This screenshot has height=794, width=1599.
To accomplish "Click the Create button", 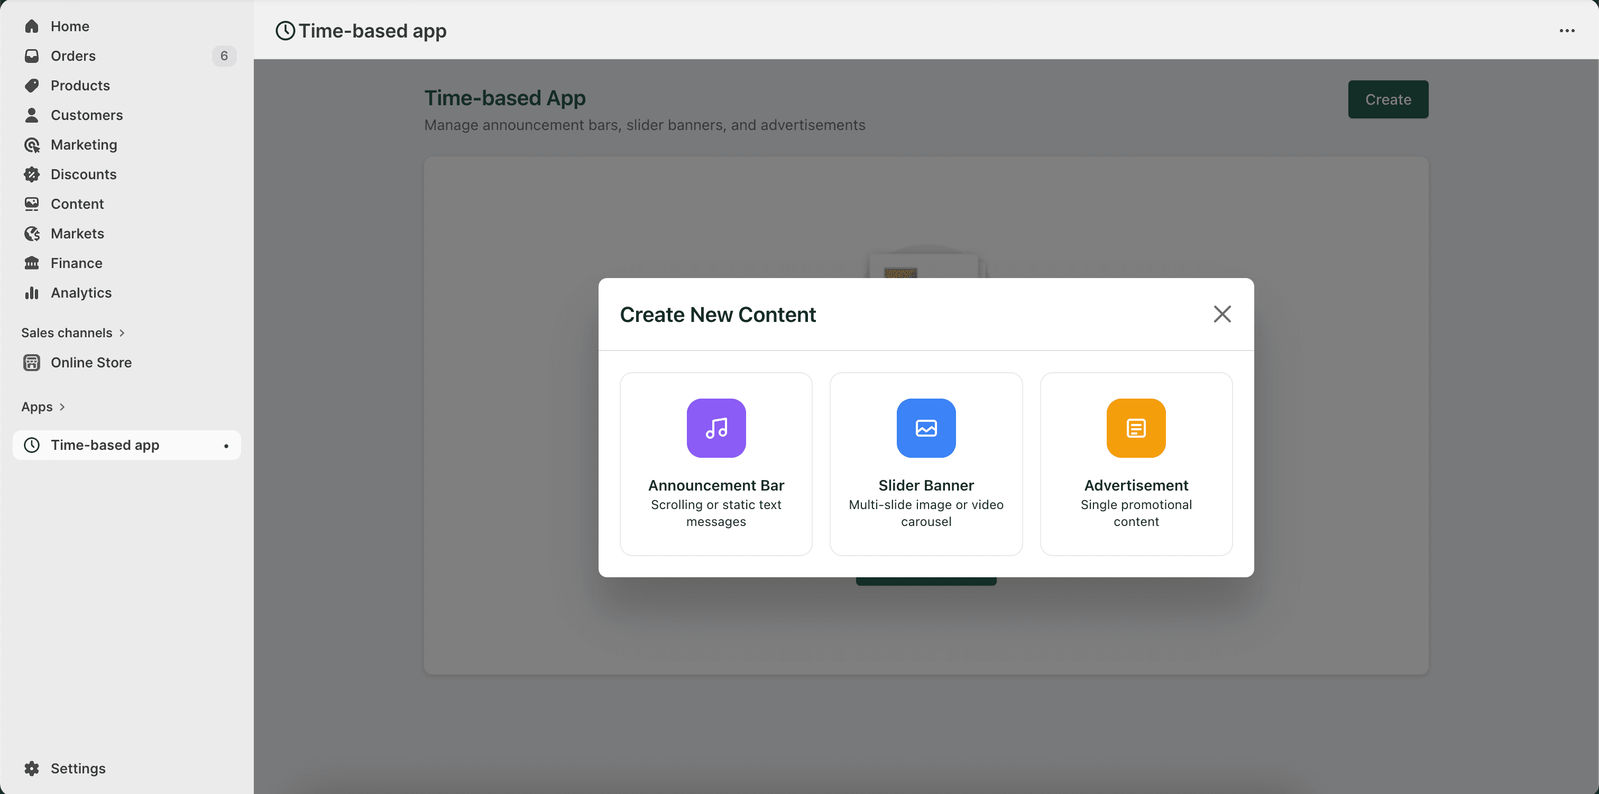I will click(x=1388, y=99).
